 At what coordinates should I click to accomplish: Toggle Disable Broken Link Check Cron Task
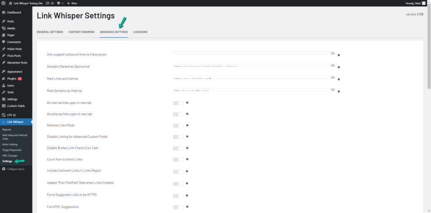pos(178,148)
